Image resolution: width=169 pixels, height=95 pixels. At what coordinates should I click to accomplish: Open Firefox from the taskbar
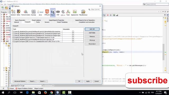(x=45, y=92)
